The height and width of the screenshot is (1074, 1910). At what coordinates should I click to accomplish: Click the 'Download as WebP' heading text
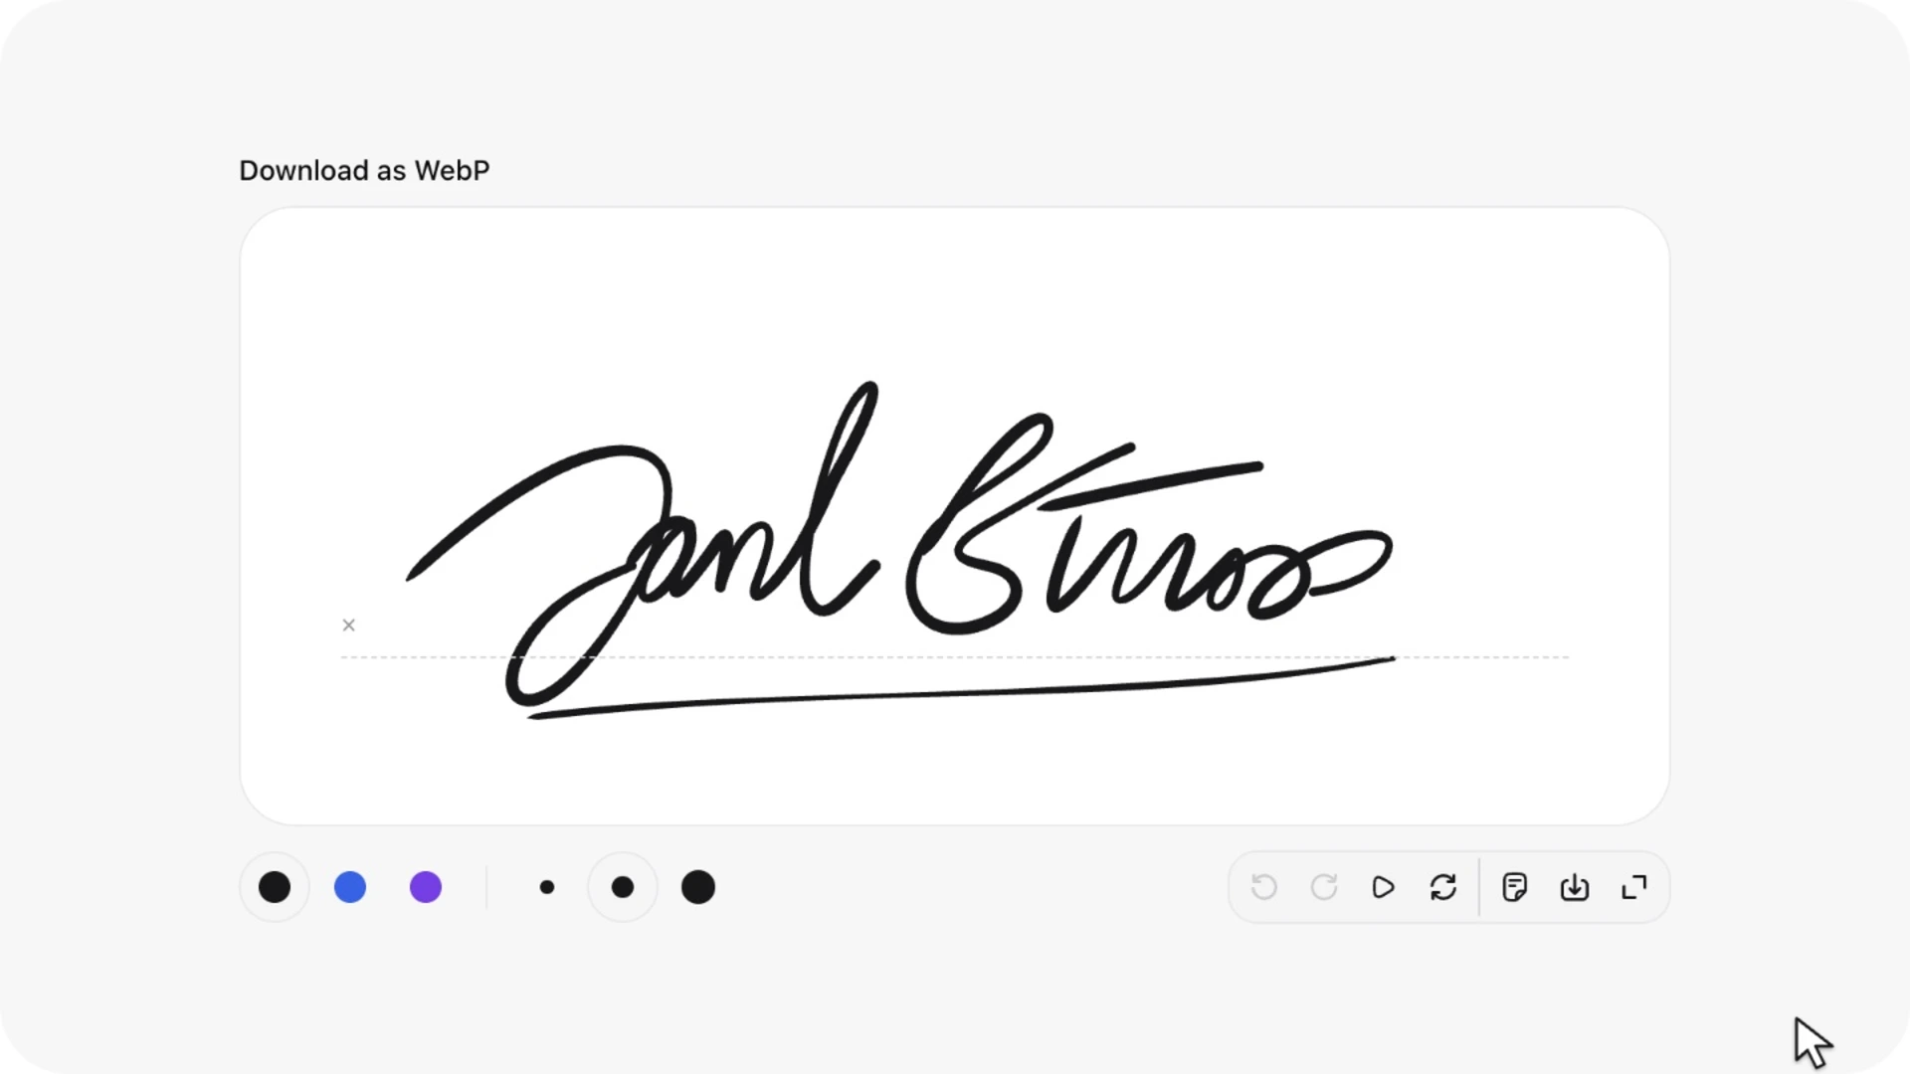click(x=364, y=170)
